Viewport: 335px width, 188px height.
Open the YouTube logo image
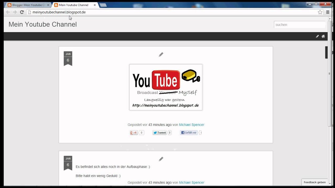pyautogui.click(x=166, y=87)
